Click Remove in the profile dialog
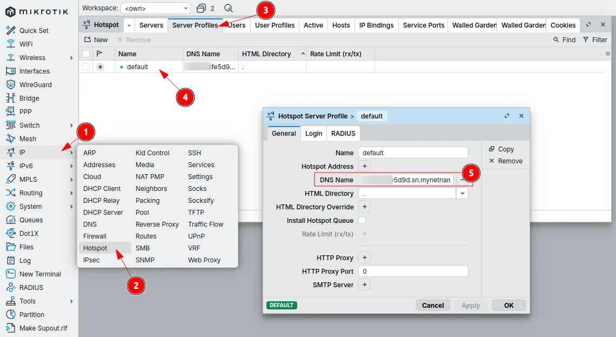Viewport: 616px width, 337px height. pyautogui.click(x=506, y=161)
